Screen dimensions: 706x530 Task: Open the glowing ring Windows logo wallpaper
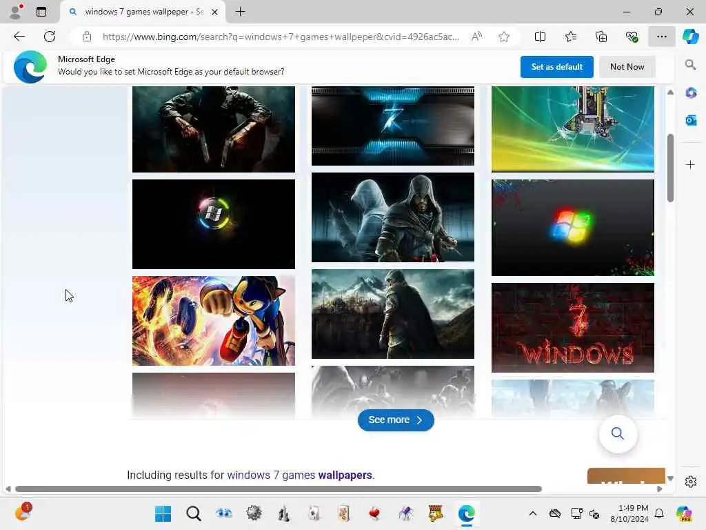click(x=214, y=224)
